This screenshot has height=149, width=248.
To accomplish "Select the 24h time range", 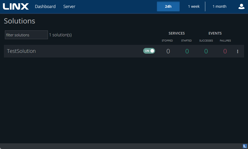I will [x=168, y=6].
